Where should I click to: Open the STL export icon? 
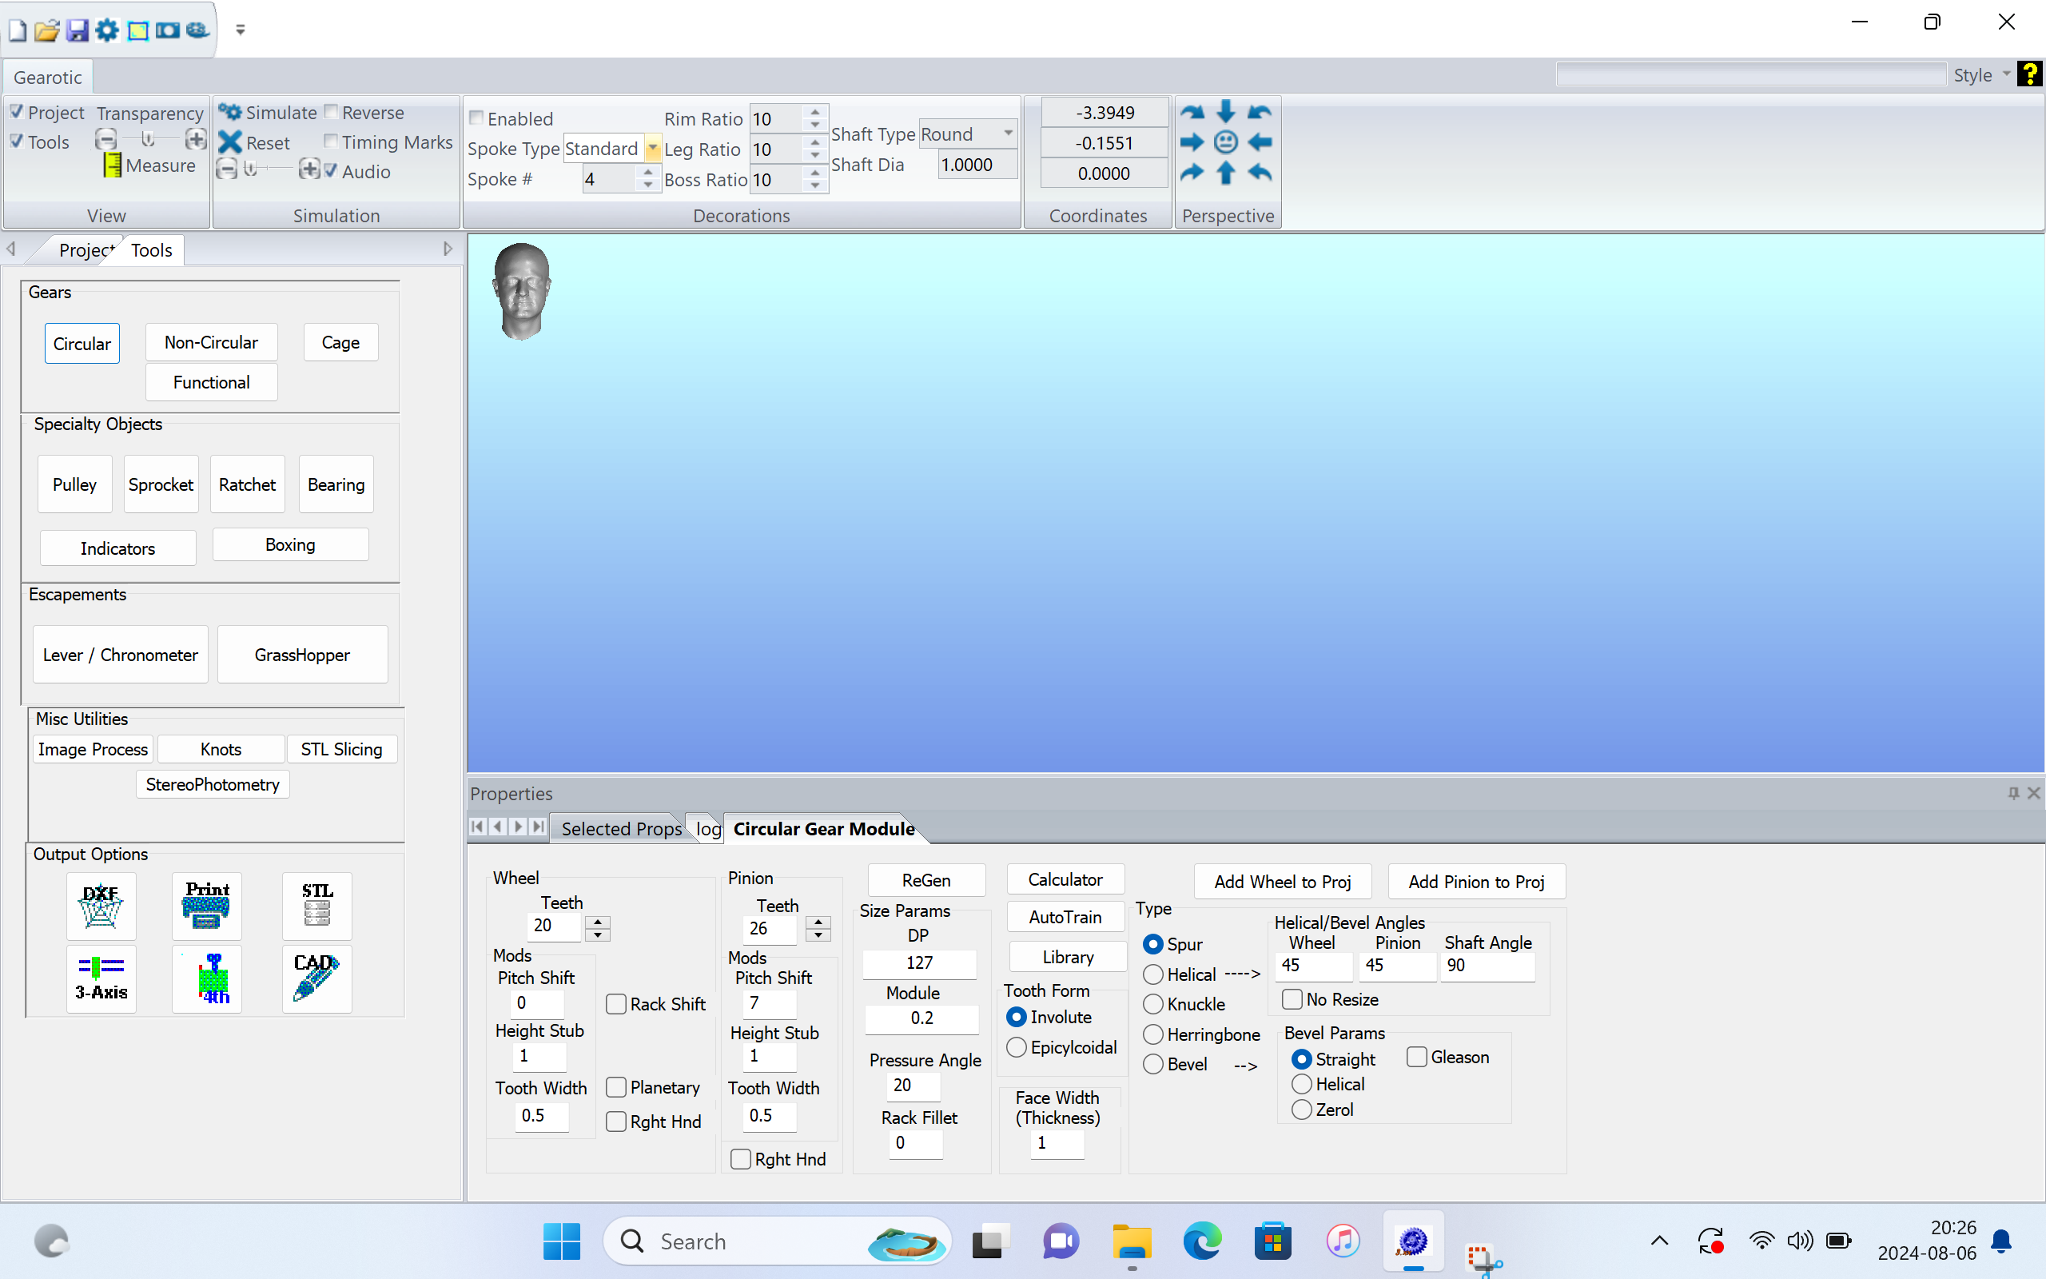[x=317, y=906]
